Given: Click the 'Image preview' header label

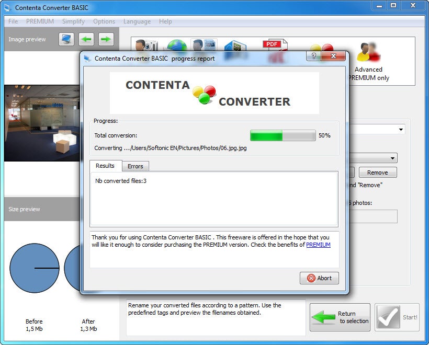Looking at the screenshot, I should (x=27, y=39).
